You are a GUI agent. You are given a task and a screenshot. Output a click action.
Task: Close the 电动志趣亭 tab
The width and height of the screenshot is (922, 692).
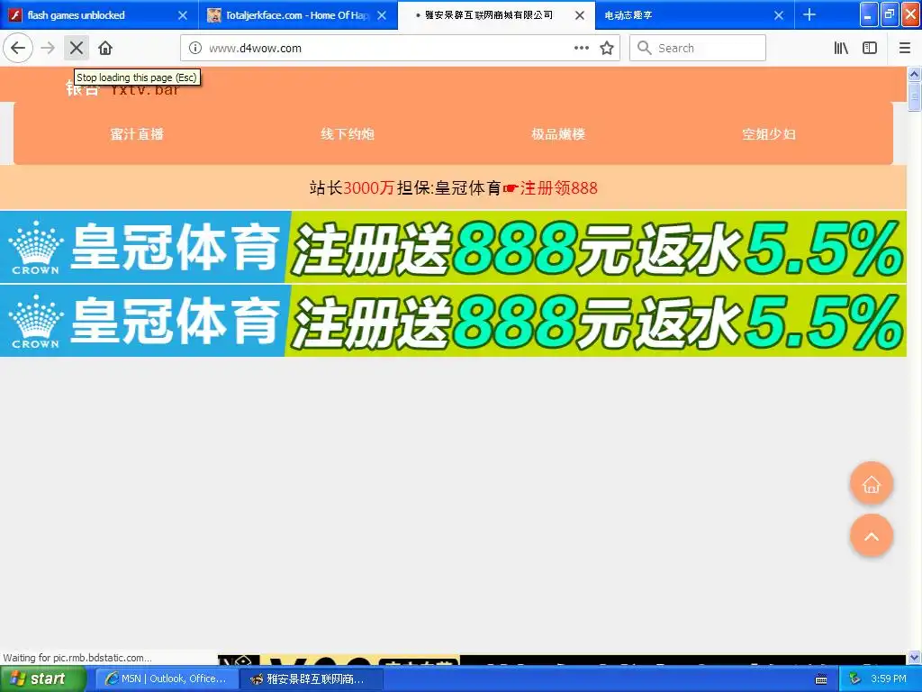[x=779, y=15]
